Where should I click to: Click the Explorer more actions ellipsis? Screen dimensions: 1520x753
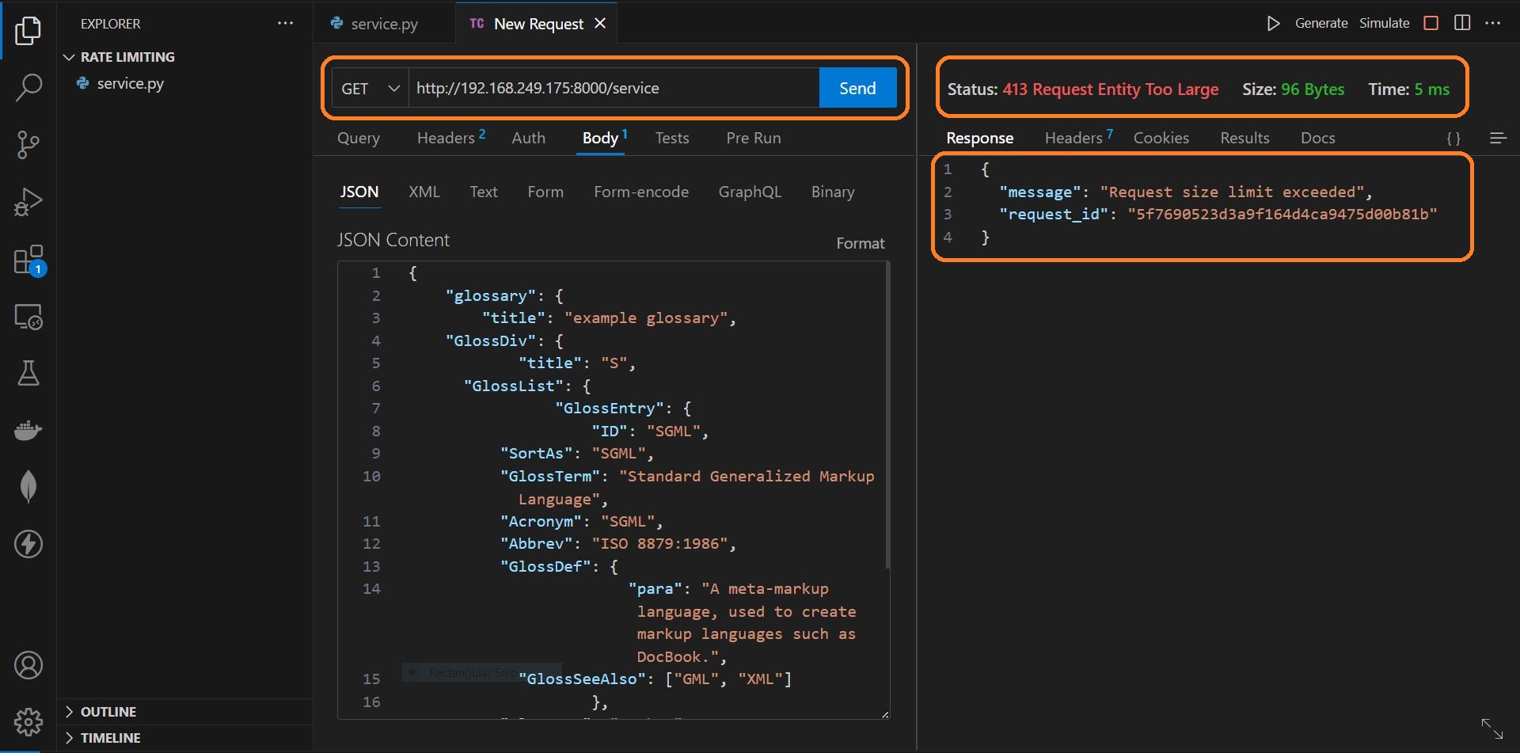285,24
